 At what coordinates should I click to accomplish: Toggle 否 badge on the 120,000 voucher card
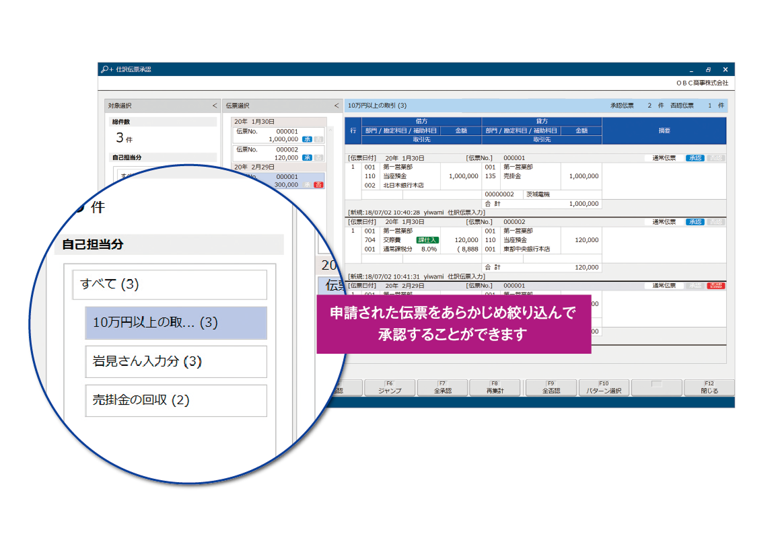pos(318,157)
